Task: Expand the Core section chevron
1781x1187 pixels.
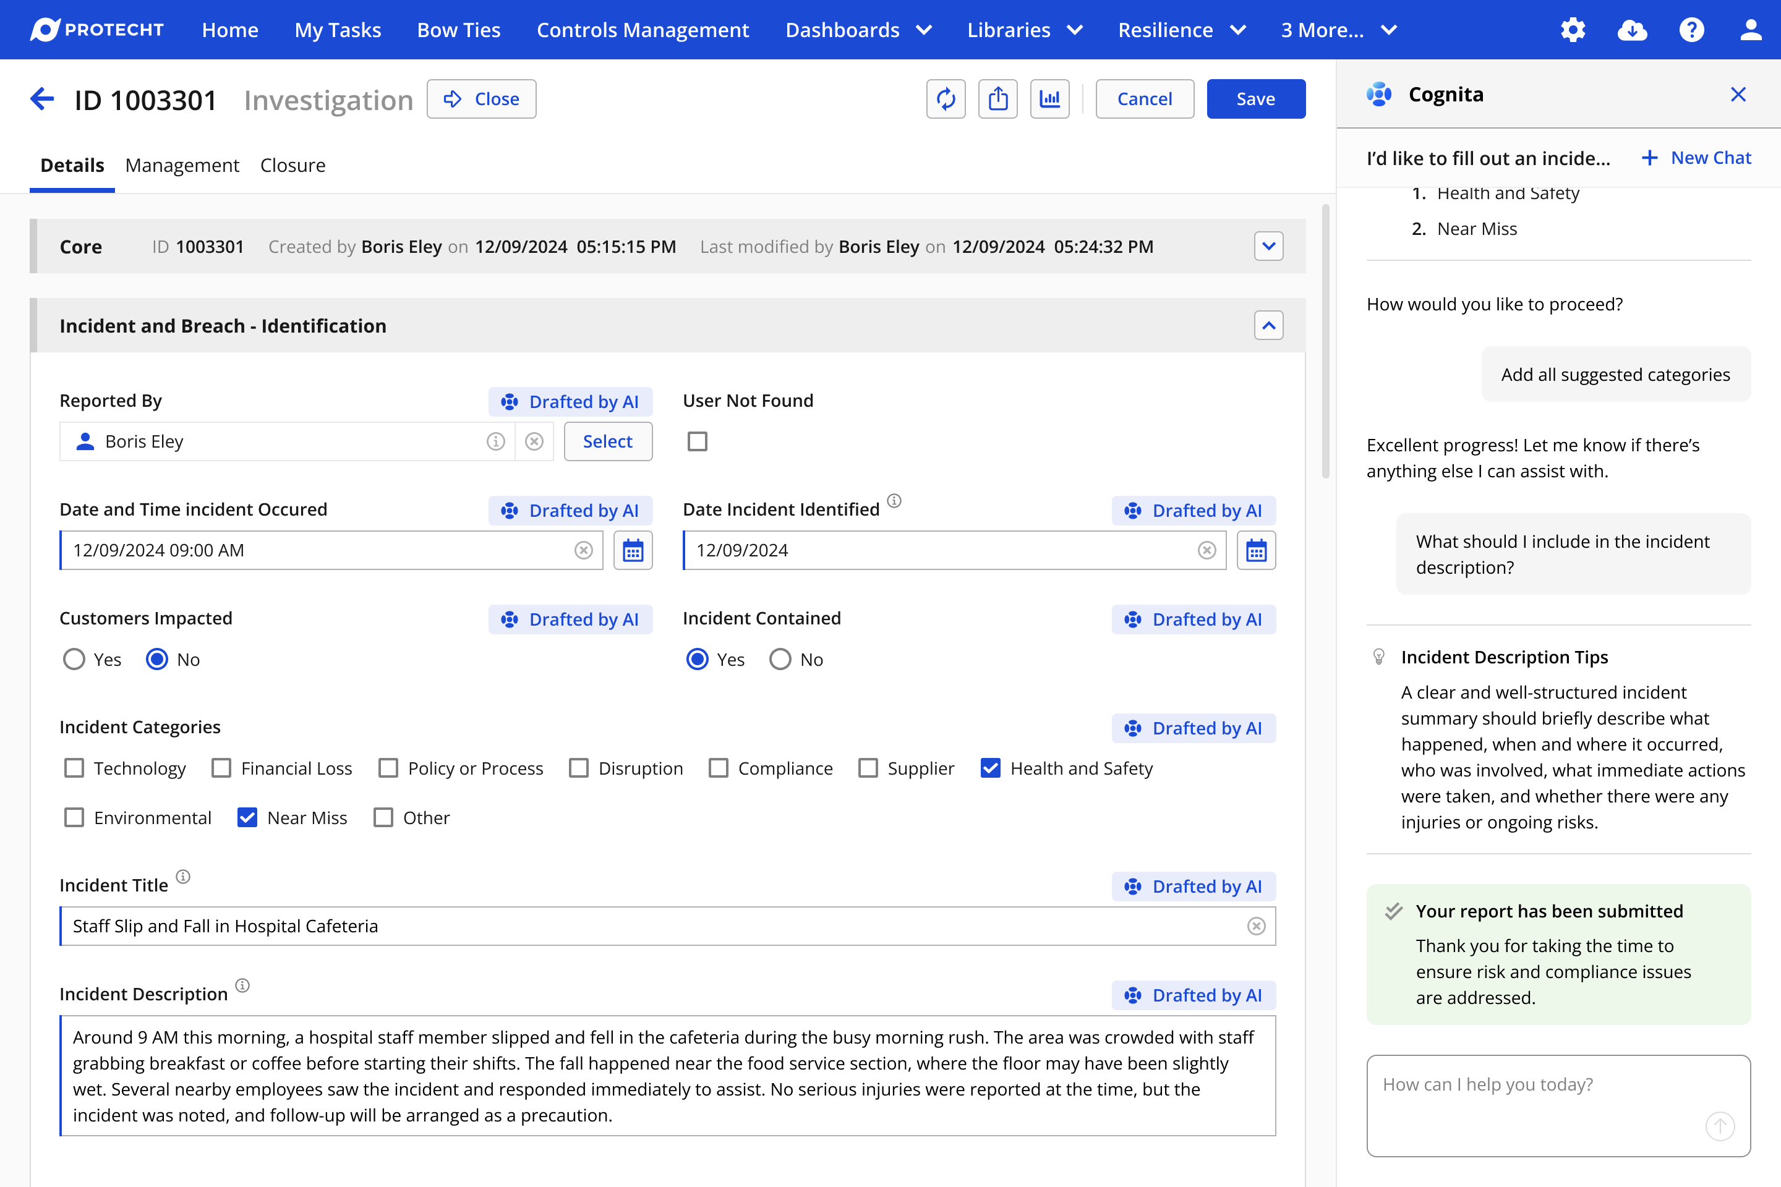Action: pos(1268,246)
